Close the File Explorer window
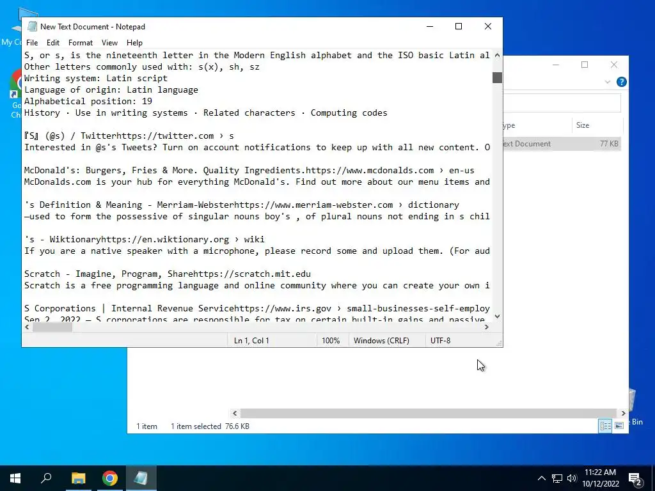This screenshot has width=655, height=491. pos(613,65)
